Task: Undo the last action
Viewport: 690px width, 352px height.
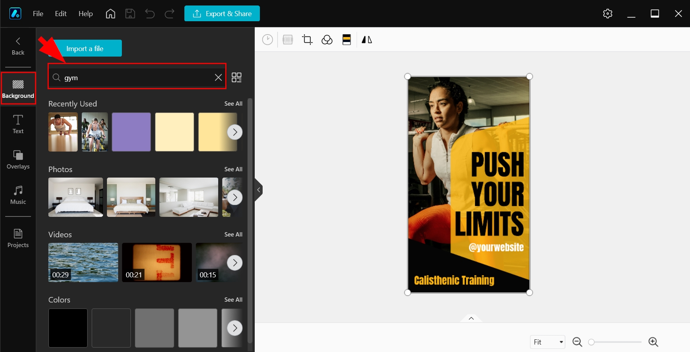Action: coord(150,14)
